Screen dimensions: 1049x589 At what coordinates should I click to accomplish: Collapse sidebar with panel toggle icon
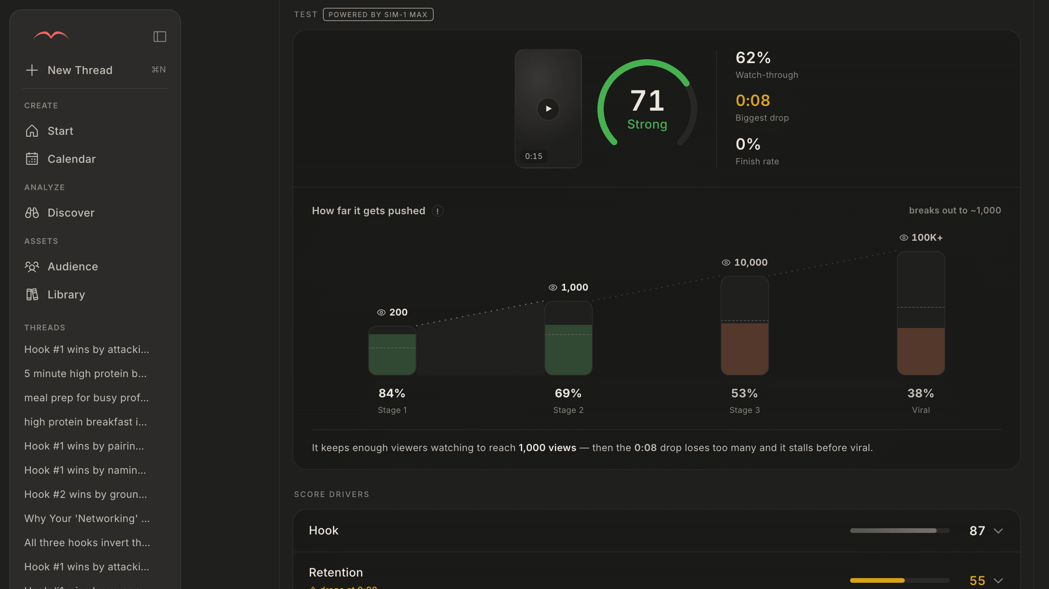[159, 37]
